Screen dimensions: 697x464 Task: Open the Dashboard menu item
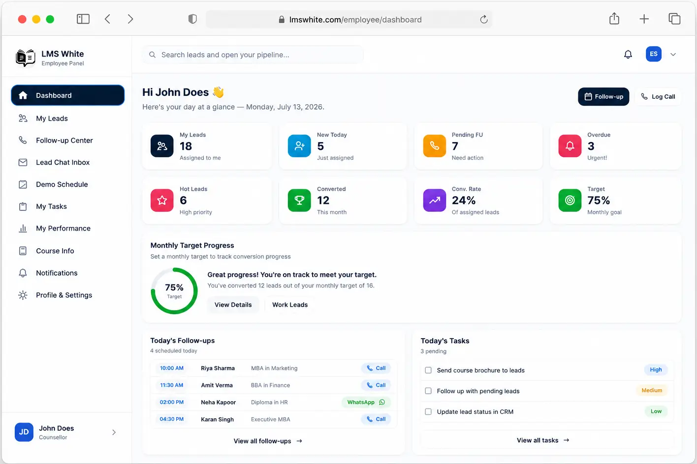[67, 95]
